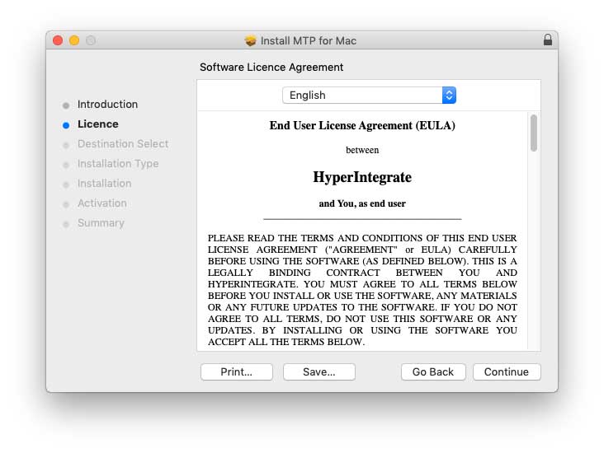604x453 pixels.
Task: Click Continue to accept licence step
Action: click(507, 371)
